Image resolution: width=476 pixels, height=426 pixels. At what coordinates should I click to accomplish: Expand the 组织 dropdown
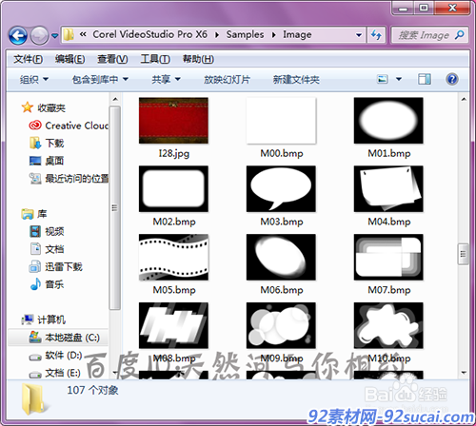tap(34, 79)
